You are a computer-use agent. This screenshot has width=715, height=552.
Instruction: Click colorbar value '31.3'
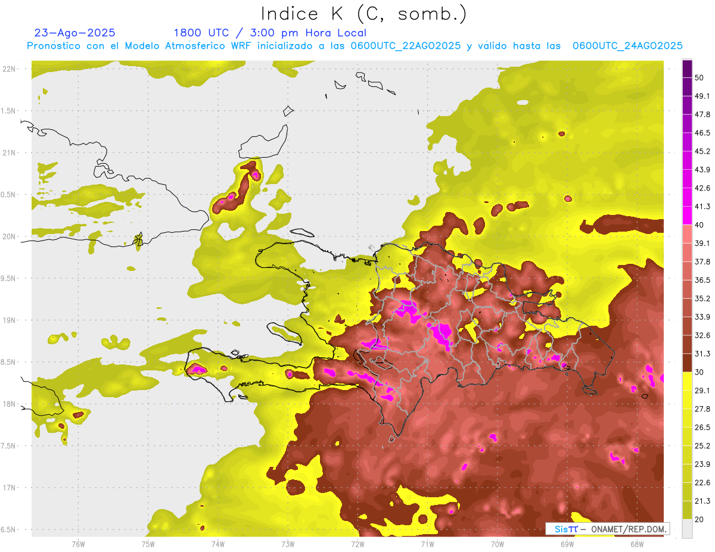702,354
